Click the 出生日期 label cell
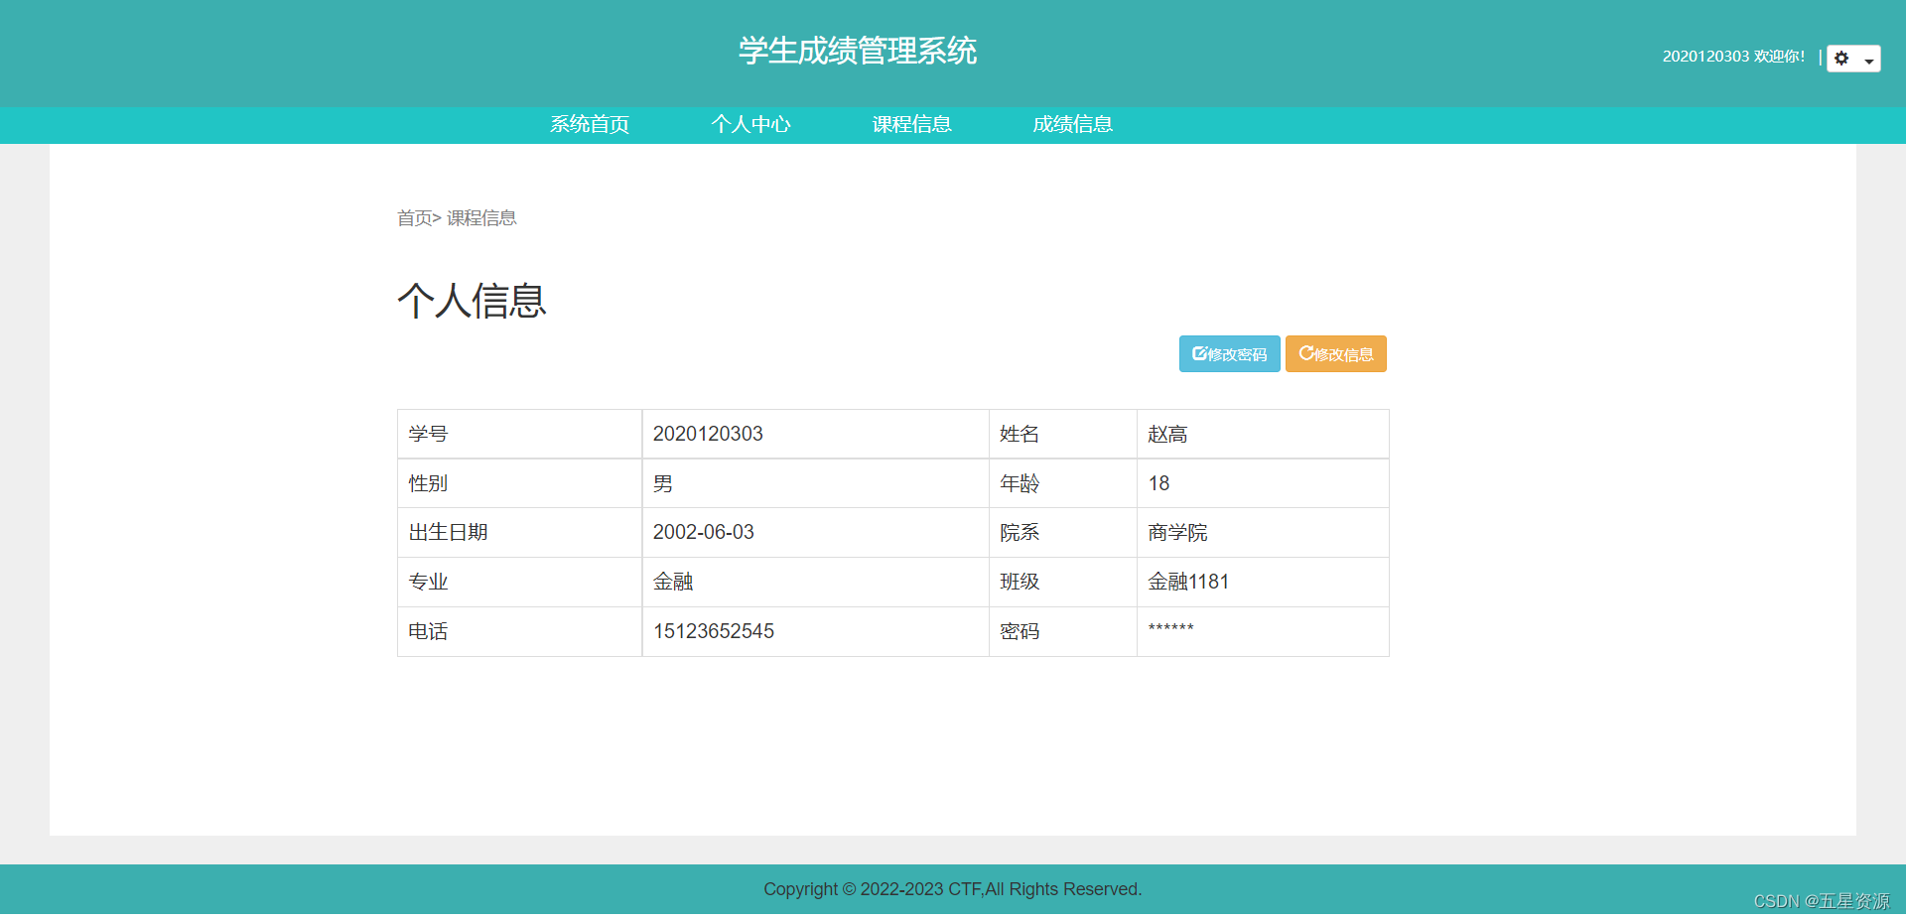Screen dimensions: 1906x920 [519, 532]
